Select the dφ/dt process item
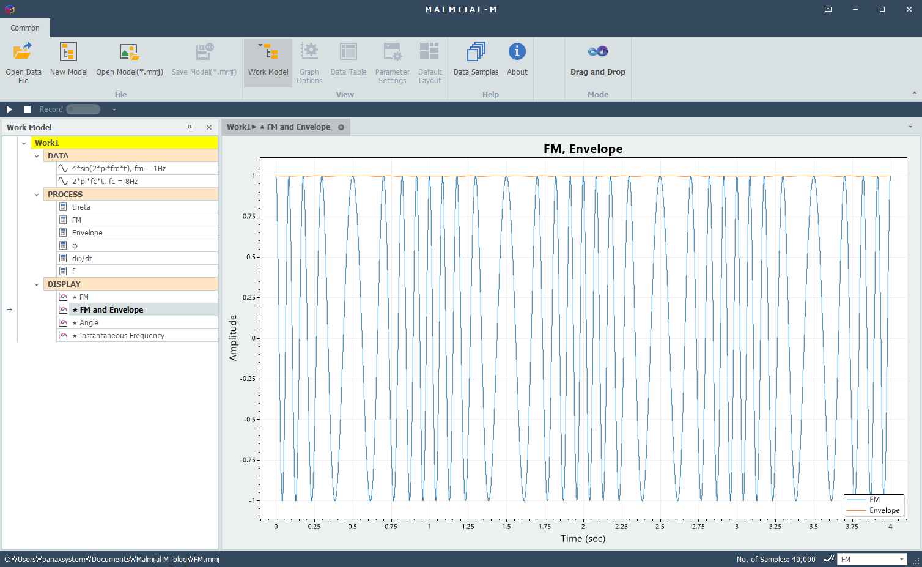Screen dimensions: 922x567 point(137,258)
